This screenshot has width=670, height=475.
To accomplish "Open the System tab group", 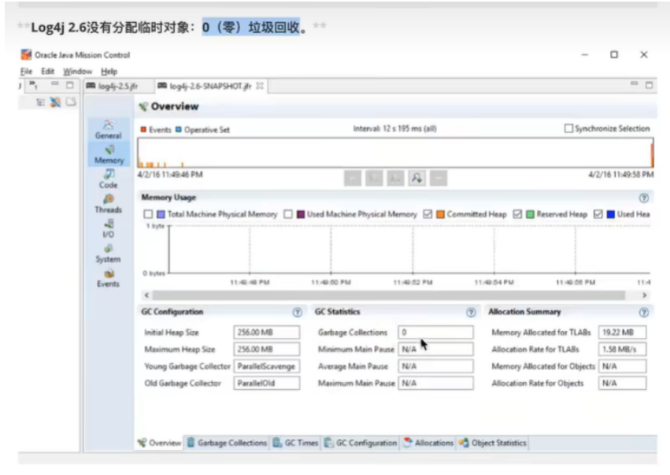I will [x=109, y=254].
